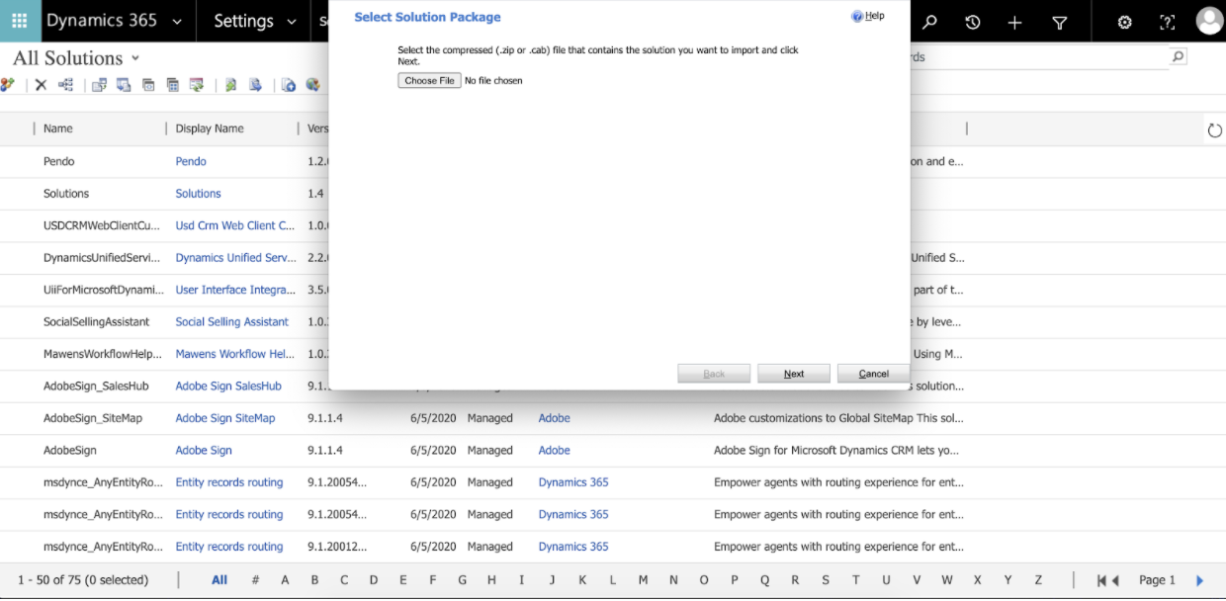Open the Social Selling Assistant link
Viewport: 1226px width, 601px height.
click(232, 322)
